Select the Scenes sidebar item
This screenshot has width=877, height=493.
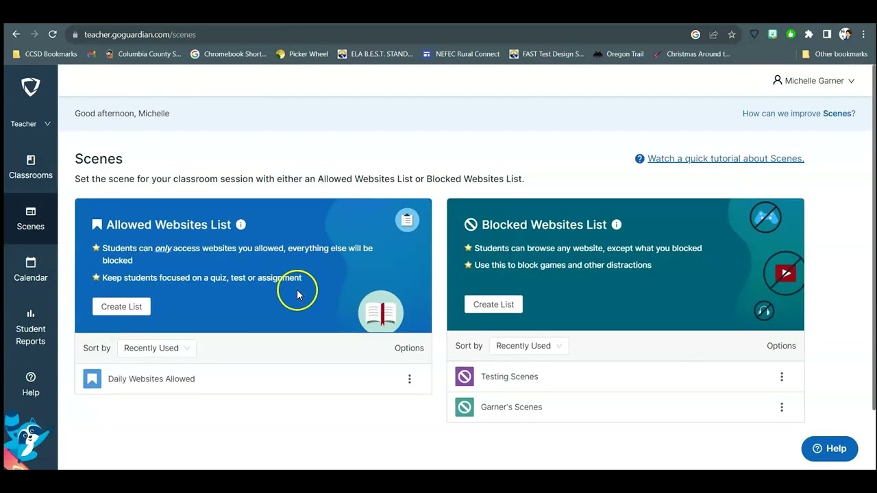coord(31,218)
